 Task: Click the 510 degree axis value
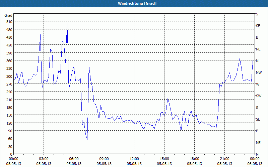tap(9, 22)
